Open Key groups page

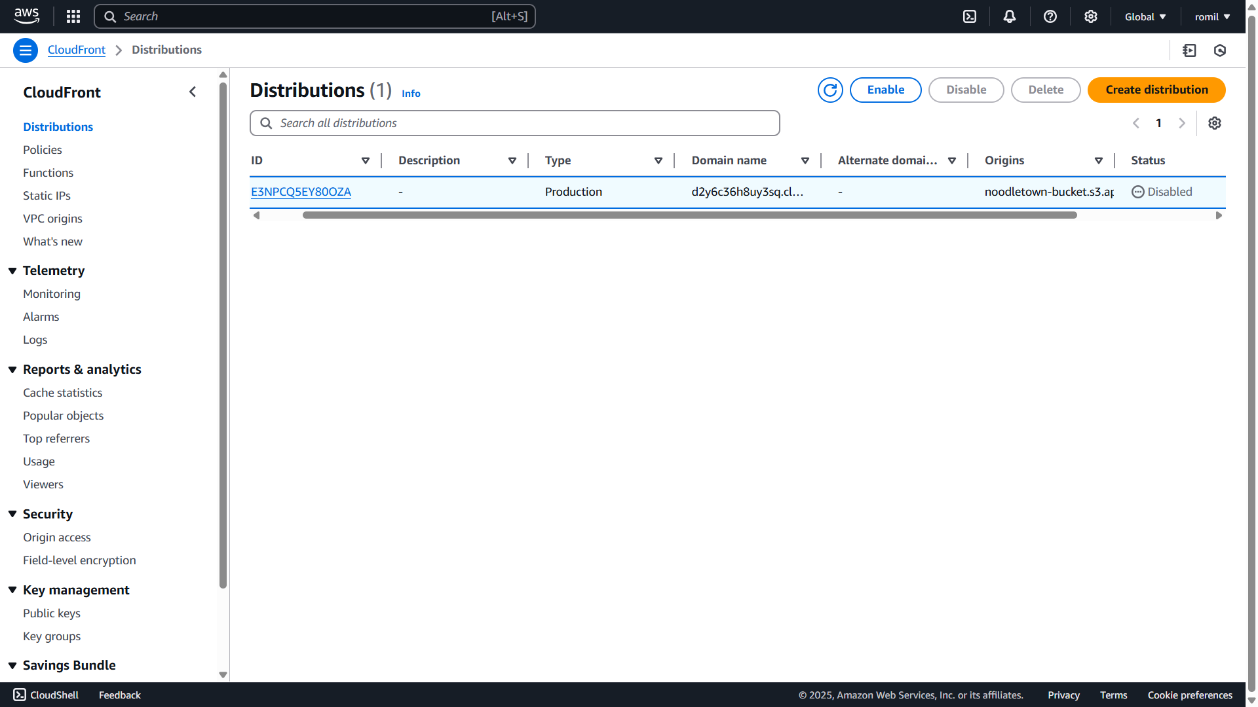[52, 636]
